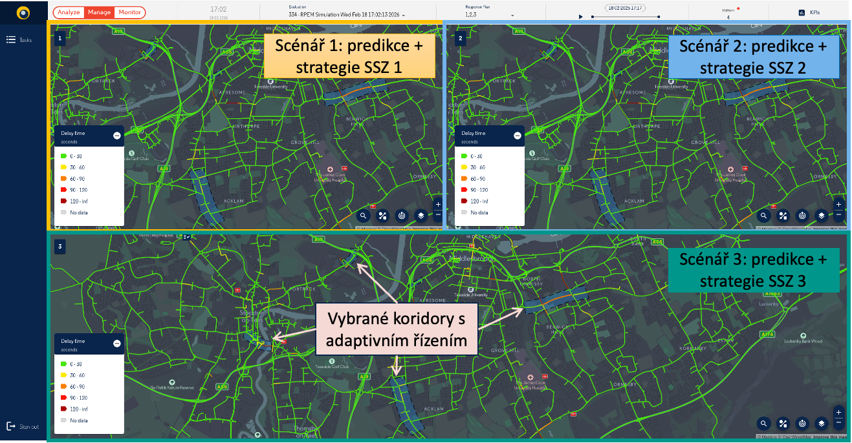Collapse Delay time legend in map 3
This screenshot has width=852, height=443.
[116, 344]
